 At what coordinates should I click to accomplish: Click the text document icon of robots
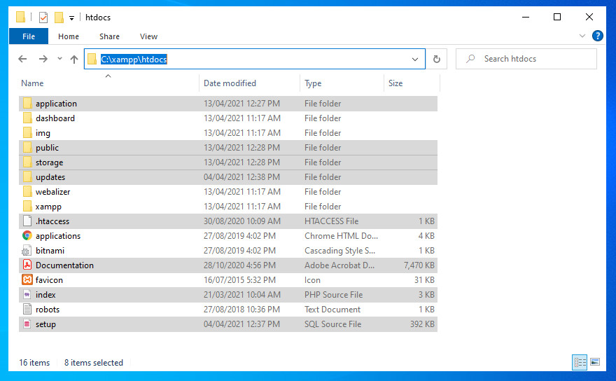click(27, 309)
